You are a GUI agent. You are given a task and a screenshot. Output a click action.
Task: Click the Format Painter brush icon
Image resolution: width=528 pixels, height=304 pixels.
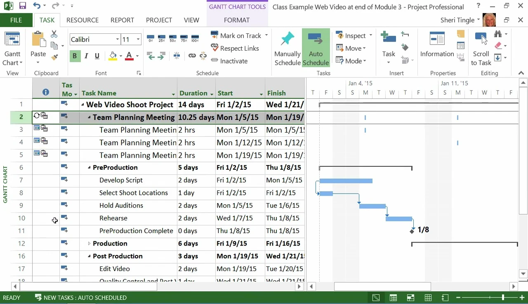54,57
